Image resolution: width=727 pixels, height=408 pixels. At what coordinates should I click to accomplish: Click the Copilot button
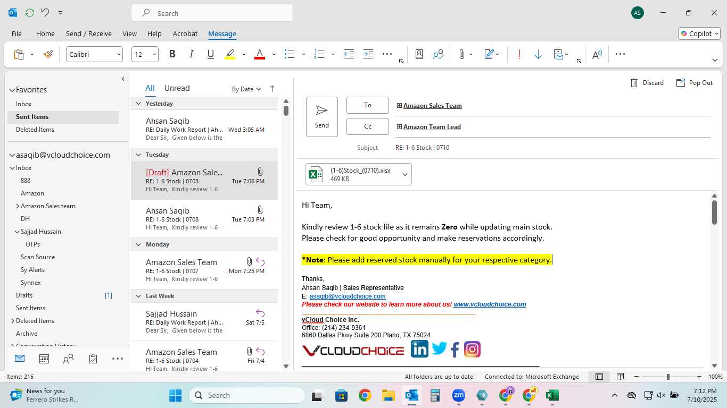tap(699, 33)
